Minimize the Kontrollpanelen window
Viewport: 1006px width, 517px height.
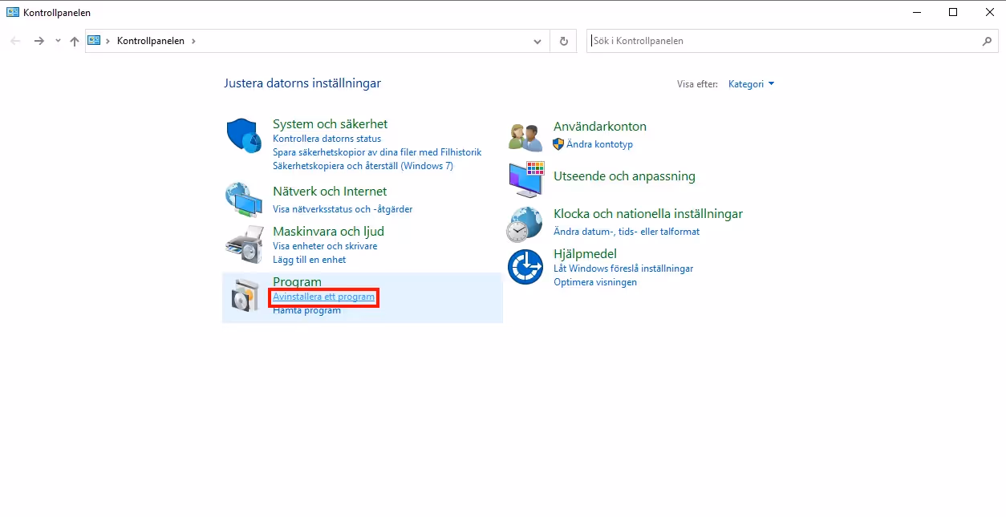click(917, 12)
